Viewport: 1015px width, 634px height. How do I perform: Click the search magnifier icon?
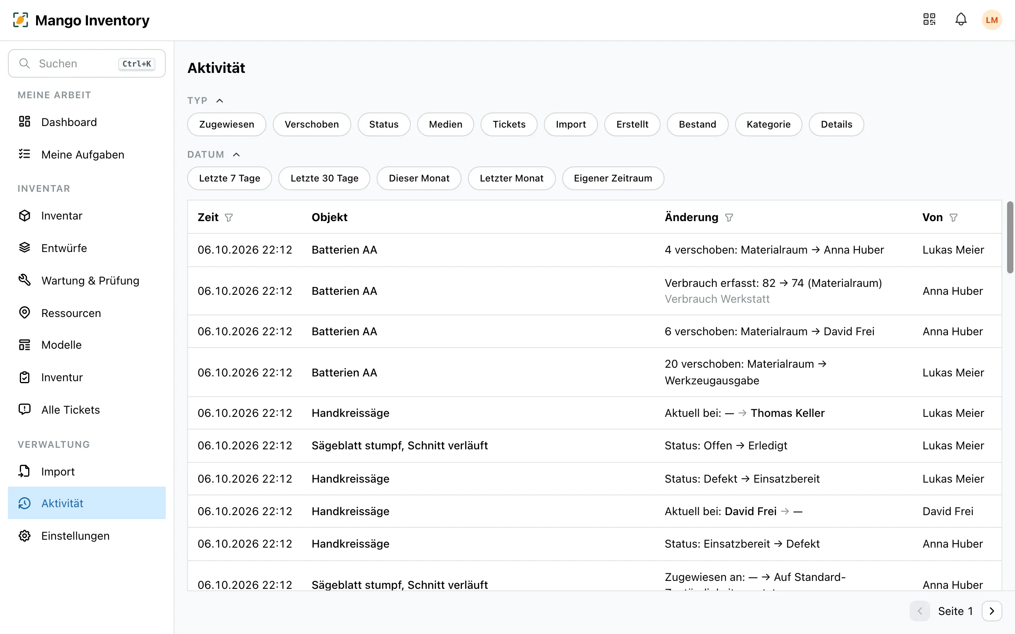point(25,63)
